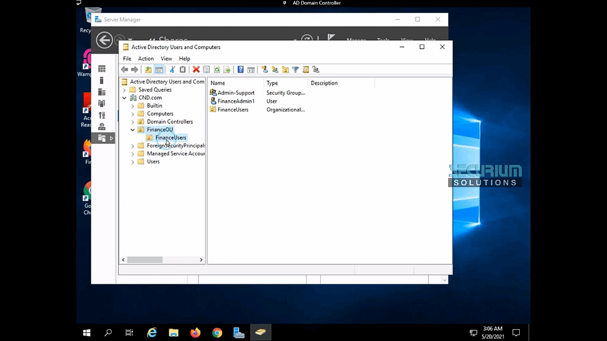Create a new organizational unit via toolbar icon
The height and width of the screenshot is (341, 607).
(285, 70)
